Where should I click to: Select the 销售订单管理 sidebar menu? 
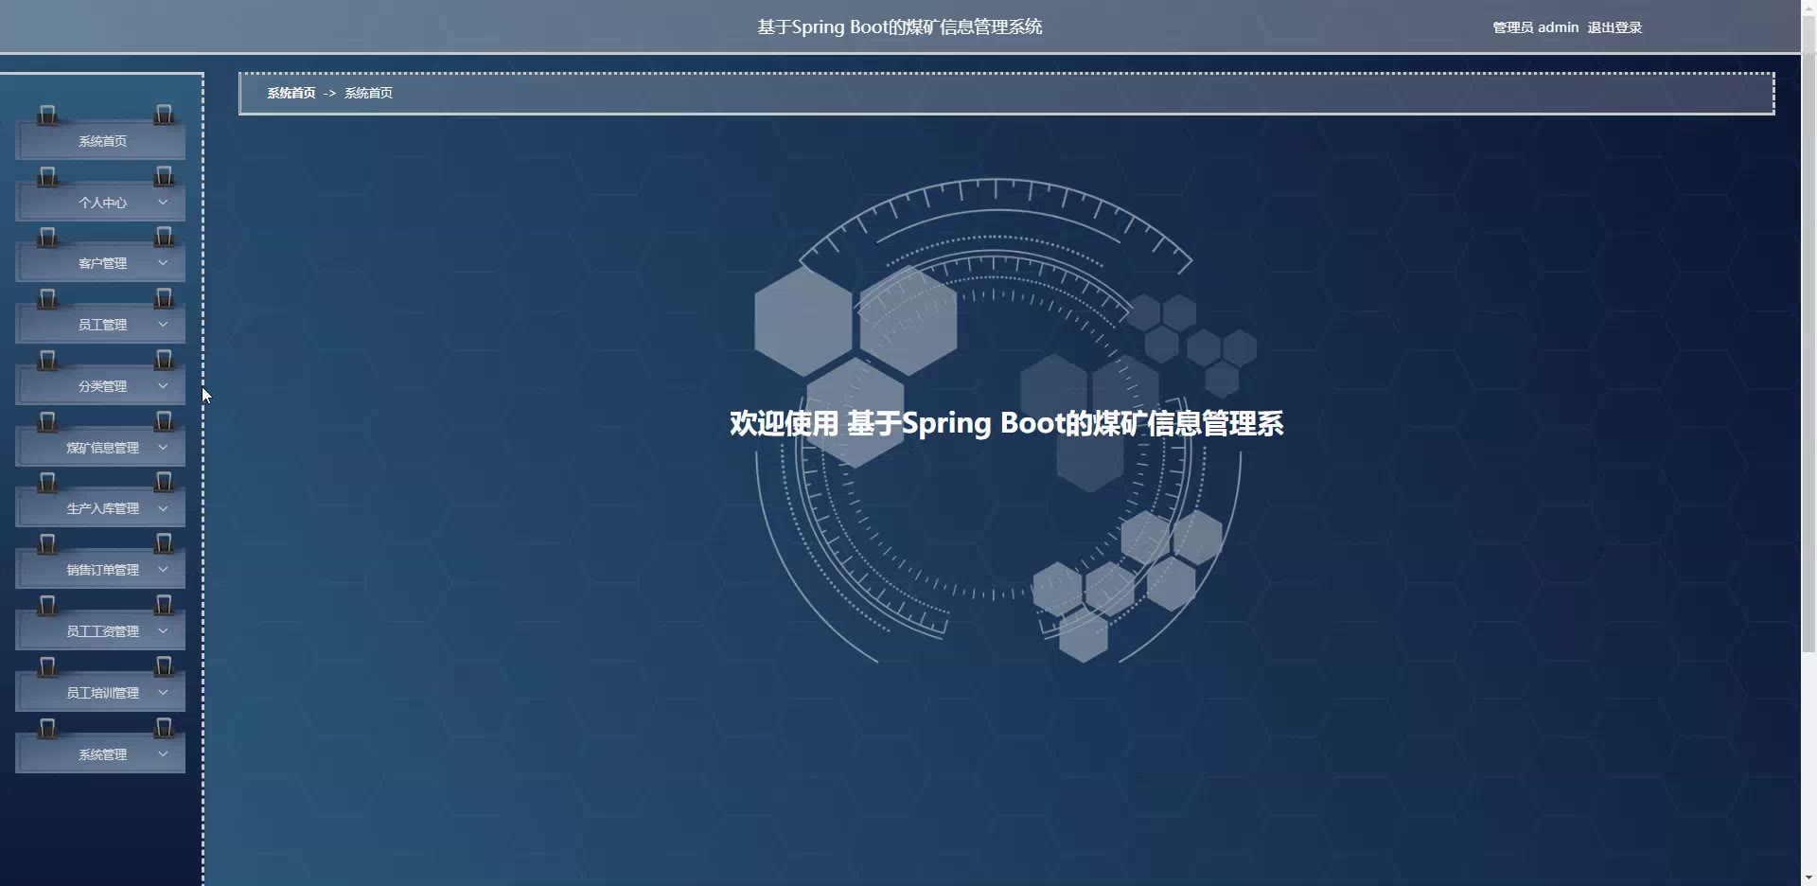(100, 570)
